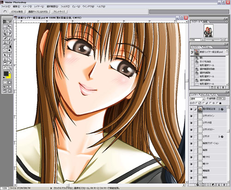
Task: Click Navigator zoom-in mountains icon
Action: pos(223,40)
